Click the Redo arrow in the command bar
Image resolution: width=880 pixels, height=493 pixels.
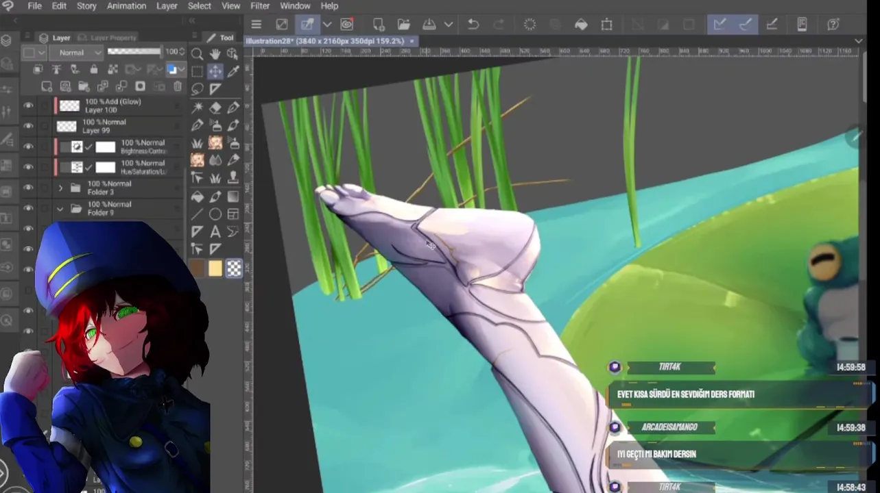tap(499, 25)
